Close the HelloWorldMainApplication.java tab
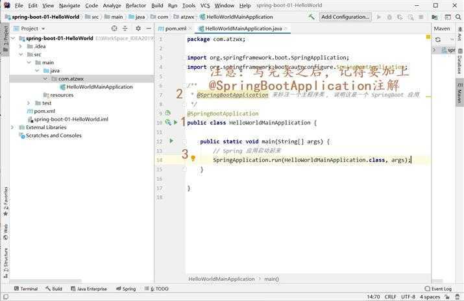The height and width of the screenshot is (301, 464). (x=286, y=29)
